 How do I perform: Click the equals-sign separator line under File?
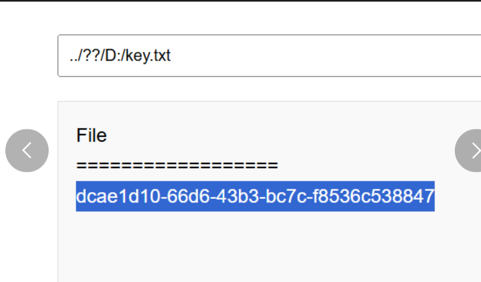tap(177, 166)
